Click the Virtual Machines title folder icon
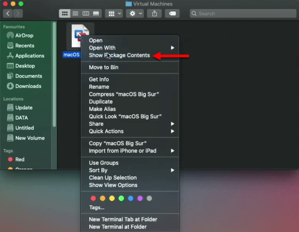 [128, 4]
